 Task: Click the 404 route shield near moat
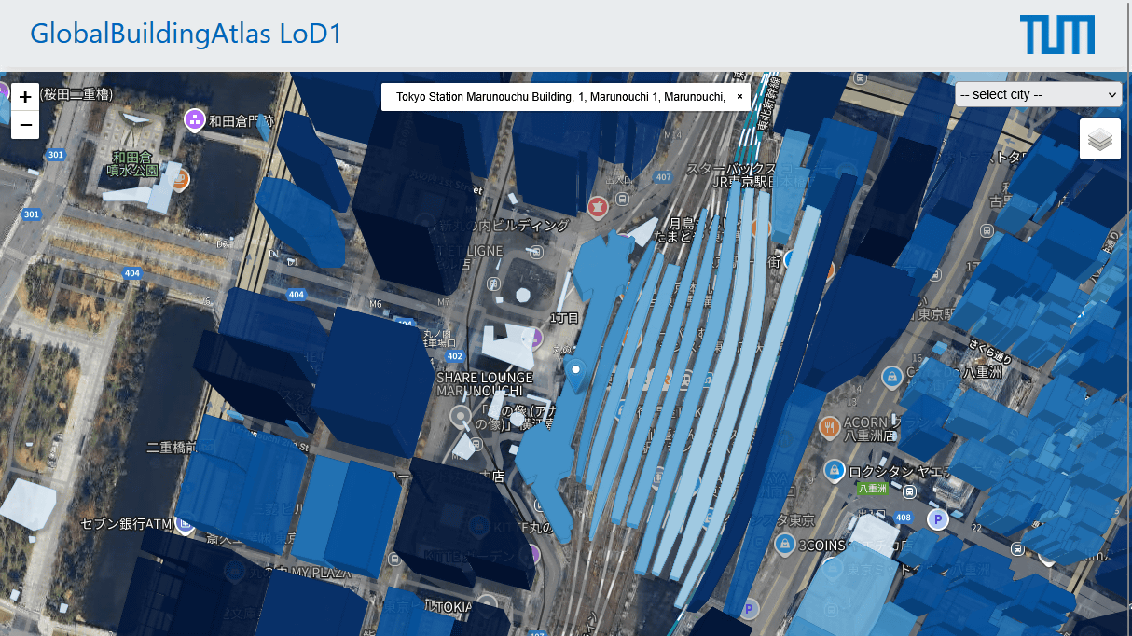[x=131, y=273]
